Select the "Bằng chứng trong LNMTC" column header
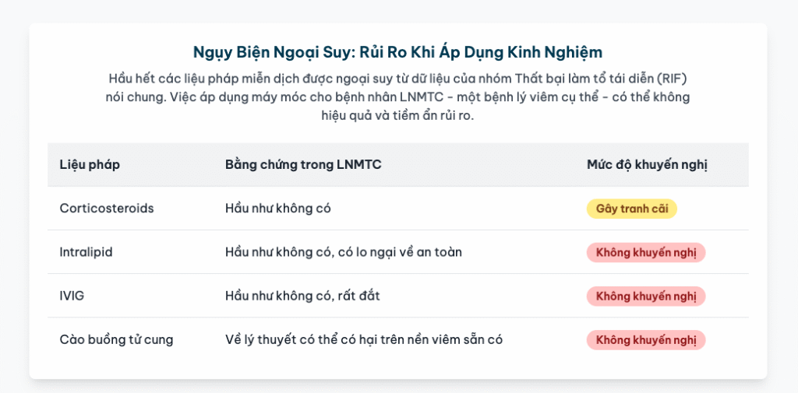The height and width of the screenshot is (393, 798). tap(302, 164)
